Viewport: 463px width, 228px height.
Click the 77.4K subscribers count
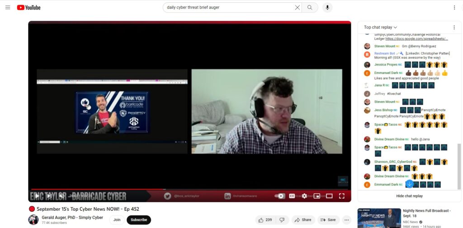pyautogui.click(x=54, y=223)
